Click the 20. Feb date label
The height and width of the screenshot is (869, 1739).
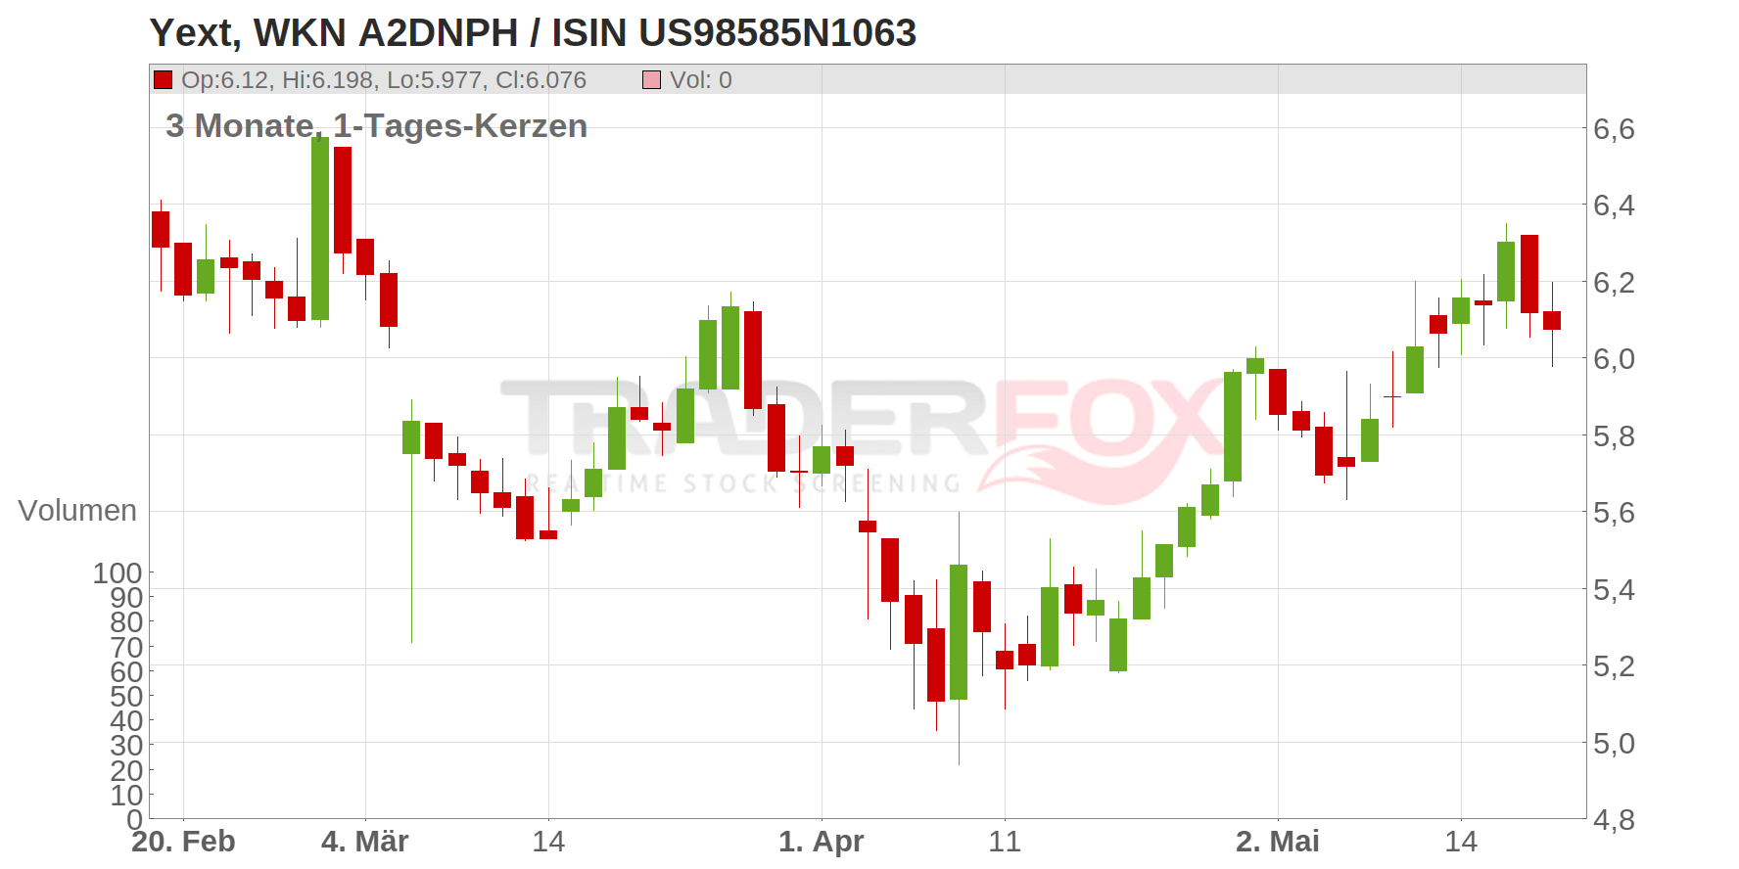tap(183, 842)
